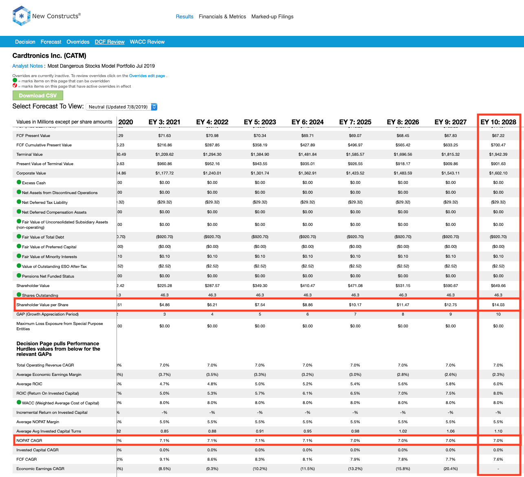Click green dot next to Net Deferred Tax Liability
This screenshot has height=477, width=524.
click(19, 202)
